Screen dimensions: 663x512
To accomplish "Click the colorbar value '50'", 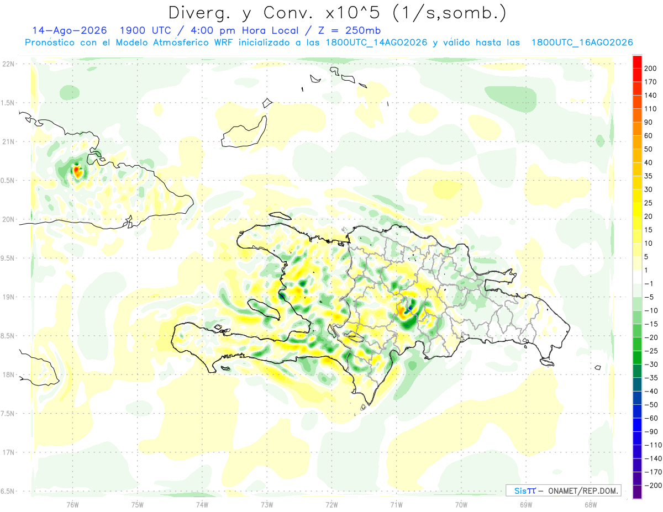I will (x=649, y=149).
